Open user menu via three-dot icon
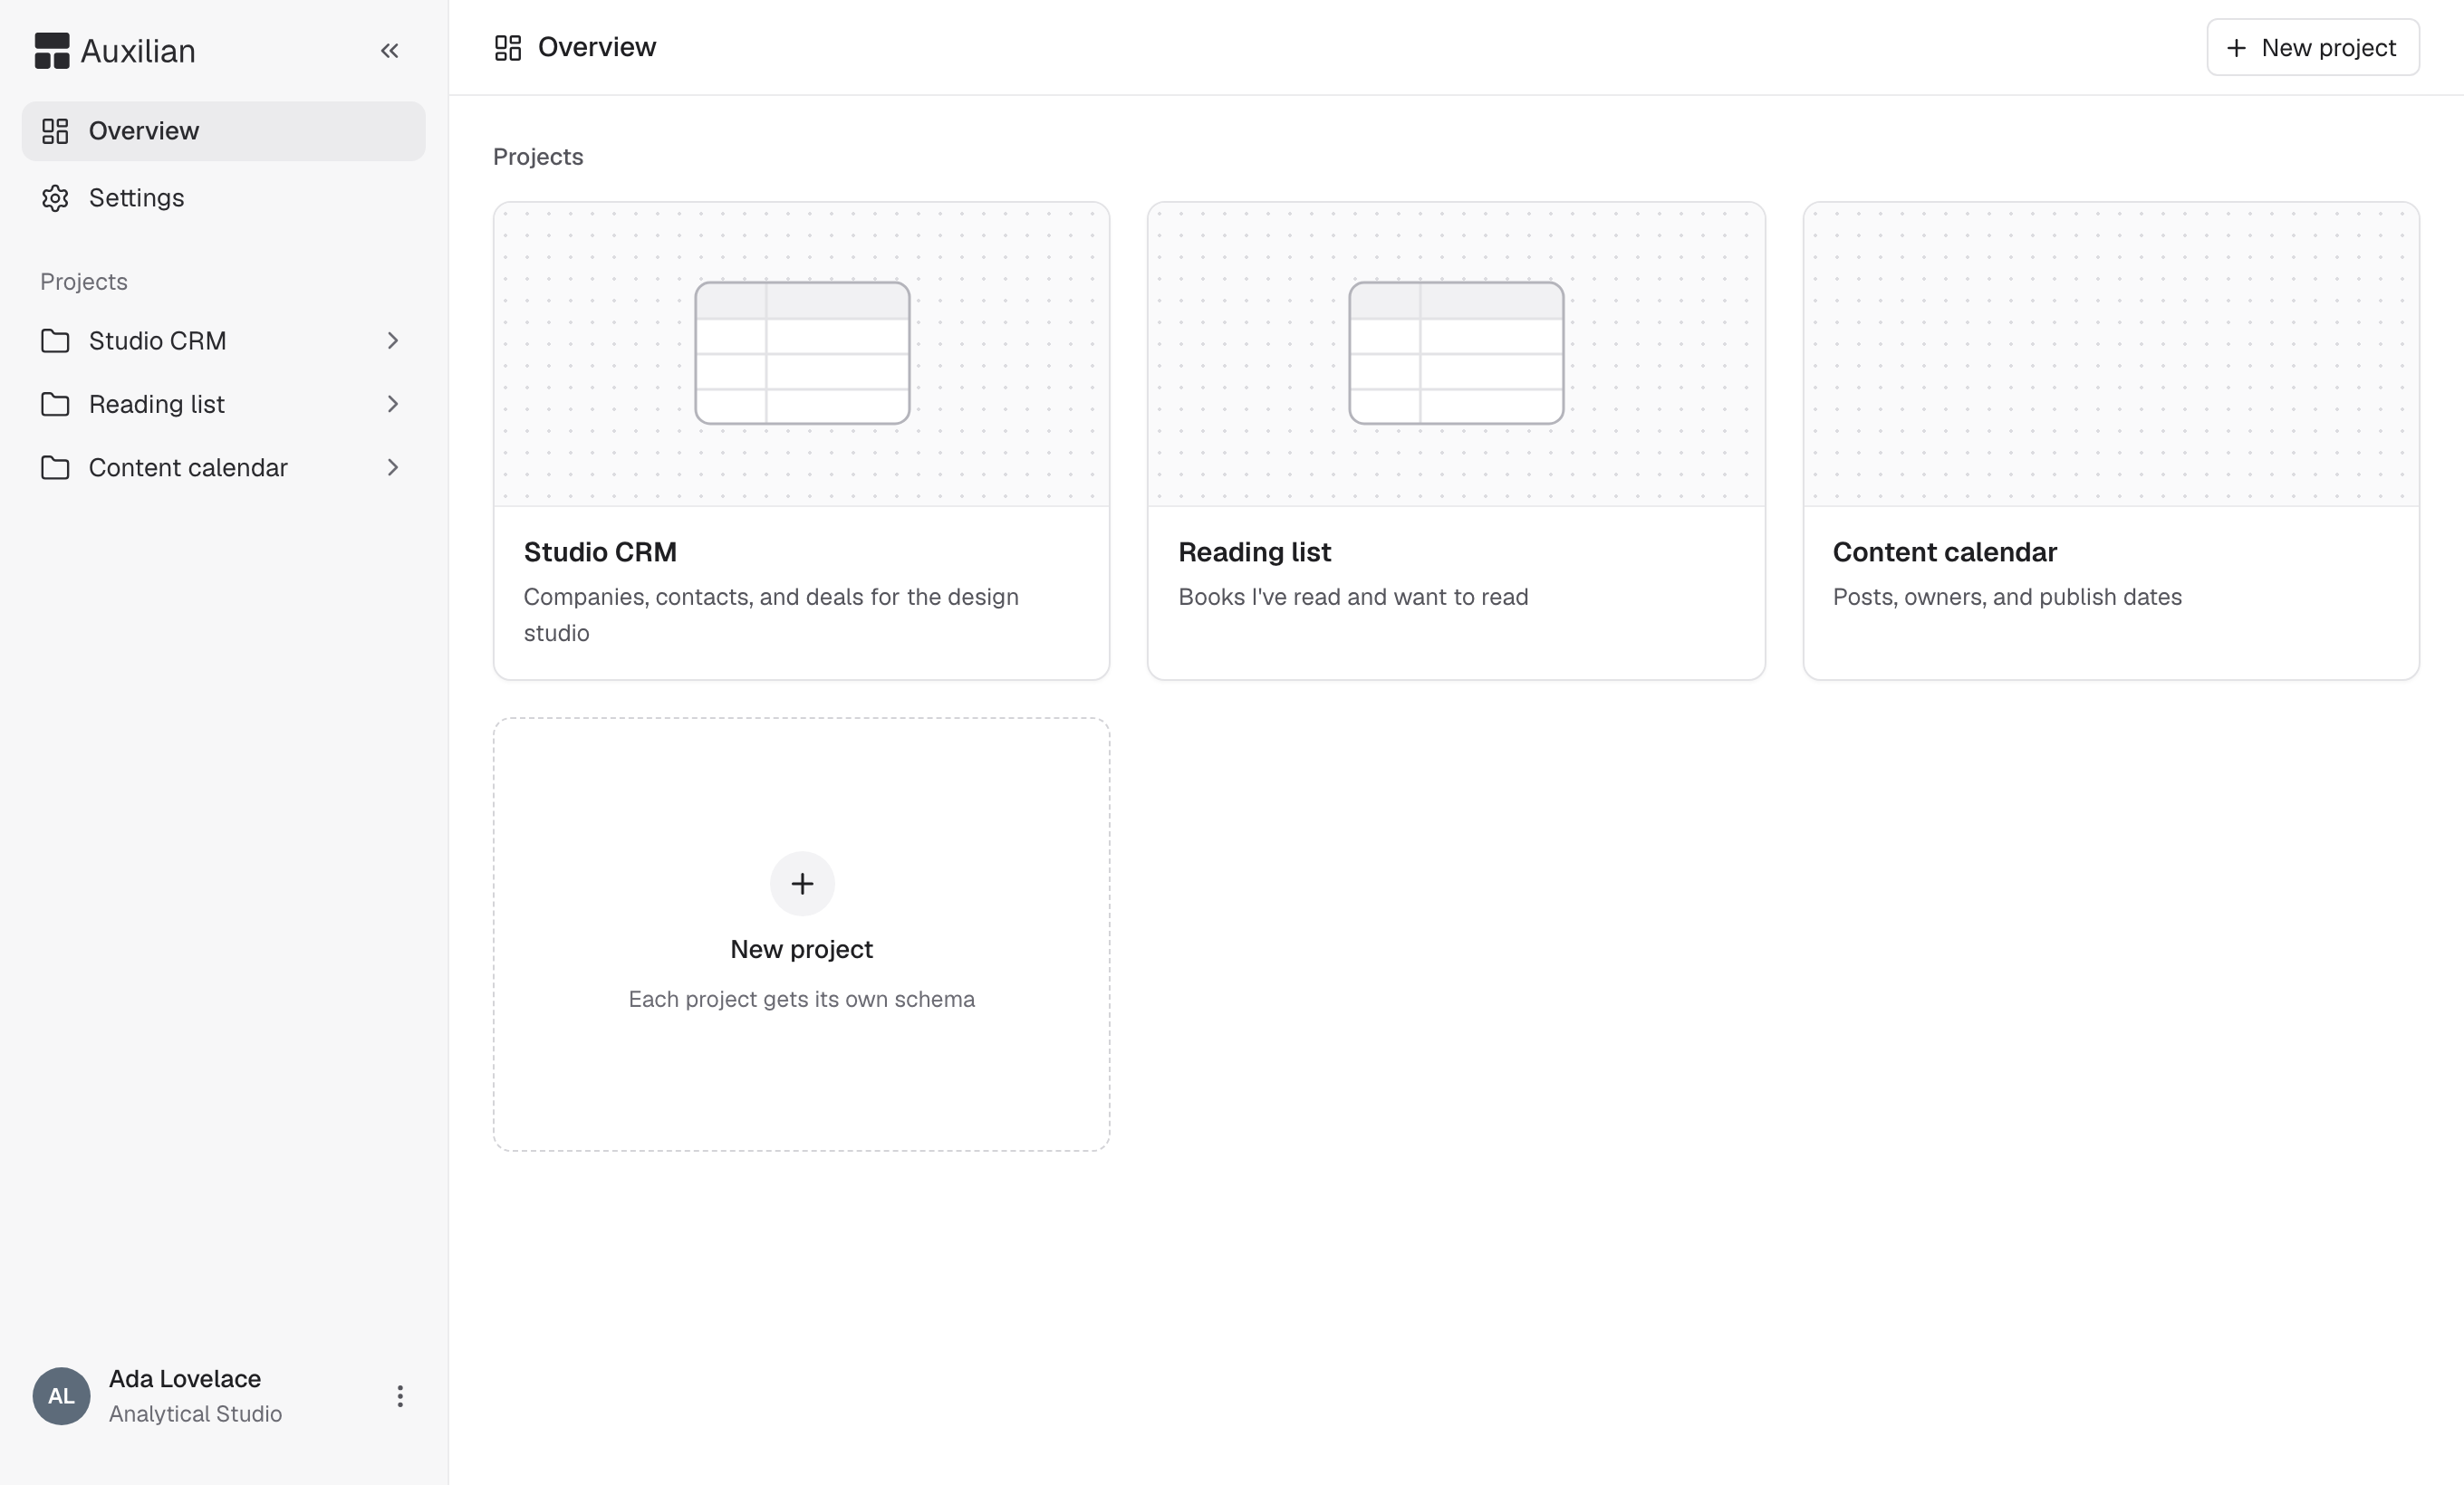2464x1485 pixels. point(400,1396)
